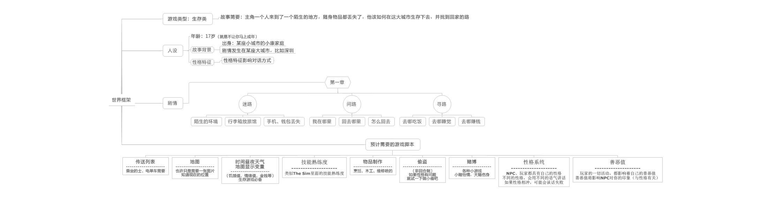Click the 回去哪里 node
Image resolution: width=771 pixels, height=200 pixels.
352,122
